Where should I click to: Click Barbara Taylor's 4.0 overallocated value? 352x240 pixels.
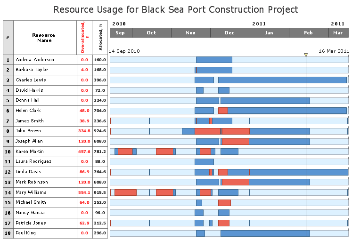tap(84, 70)
